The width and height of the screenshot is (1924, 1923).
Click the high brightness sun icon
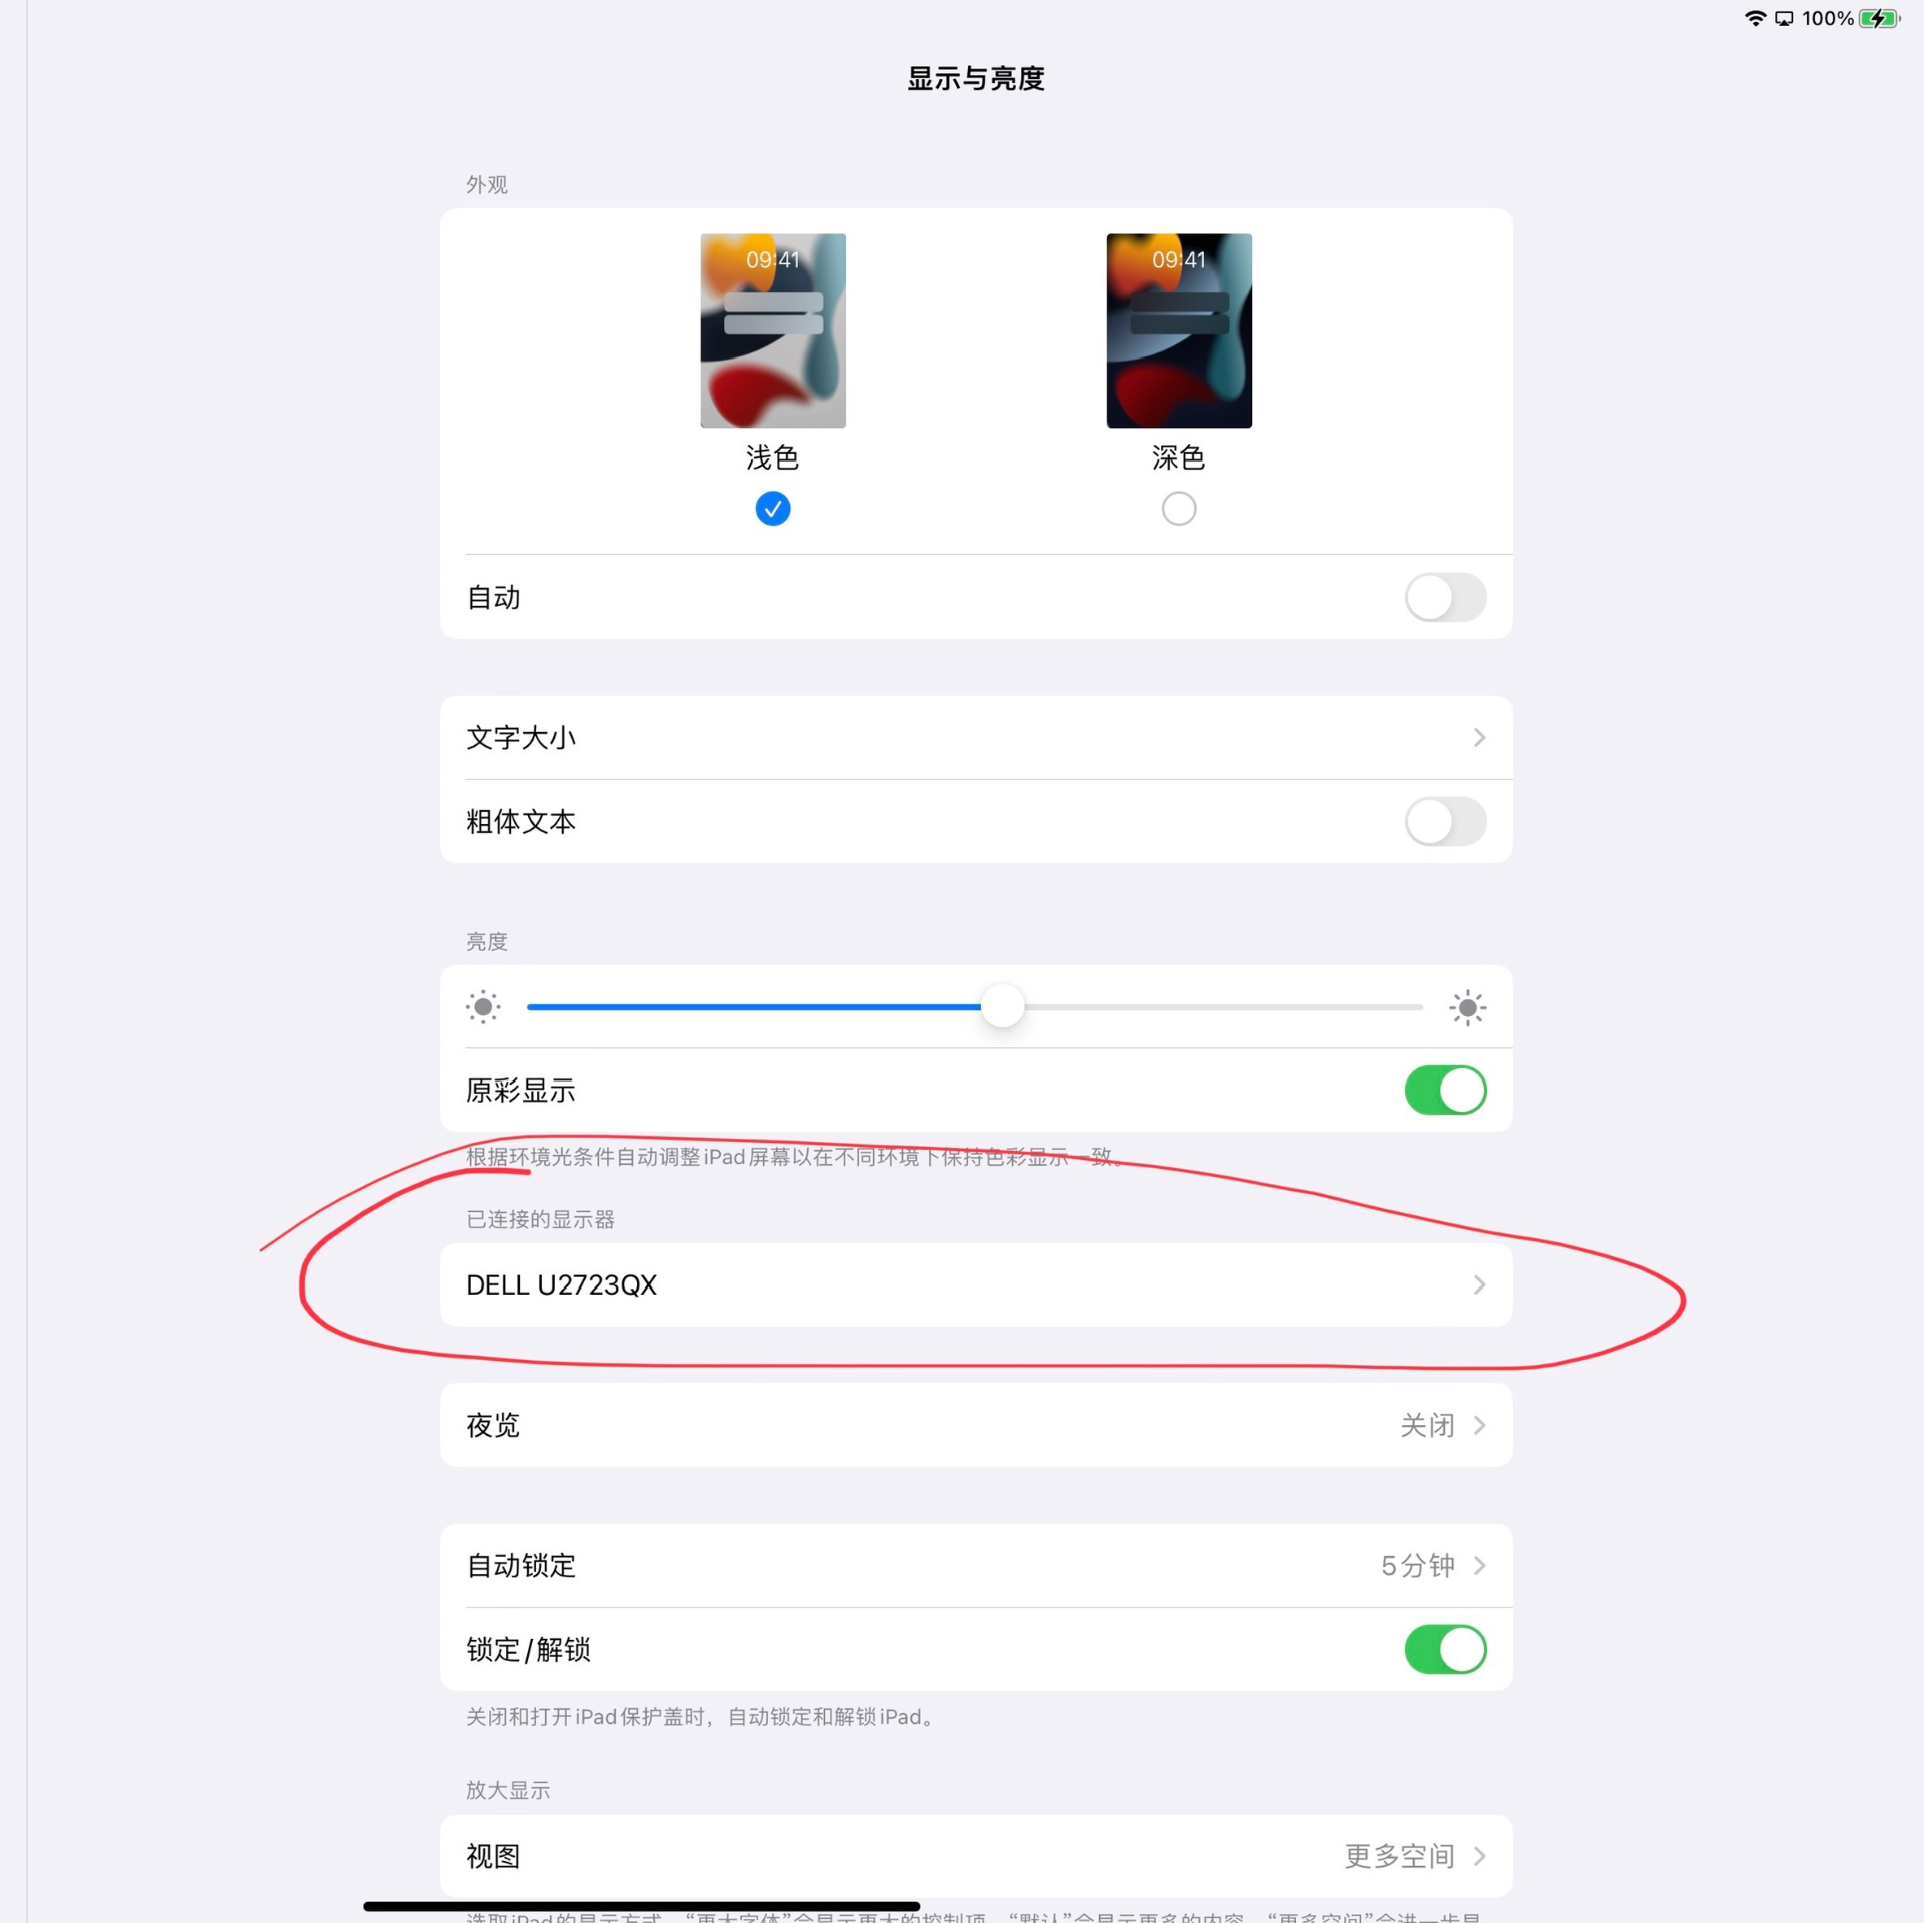click(1467, 1007)
